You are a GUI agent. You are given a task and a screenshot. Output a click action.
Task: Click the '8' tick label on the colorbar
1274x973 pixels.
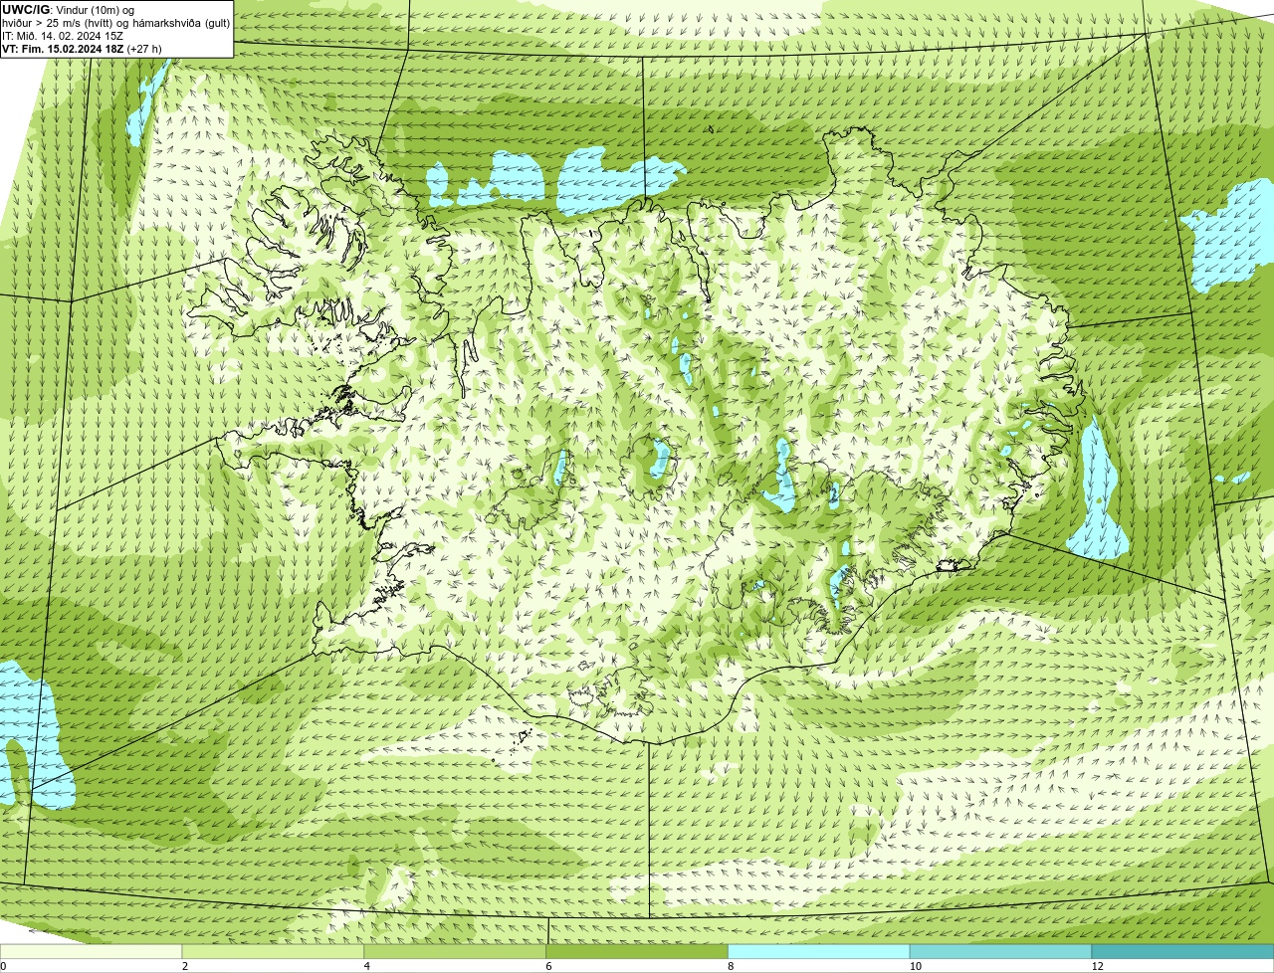click(731, 966)
